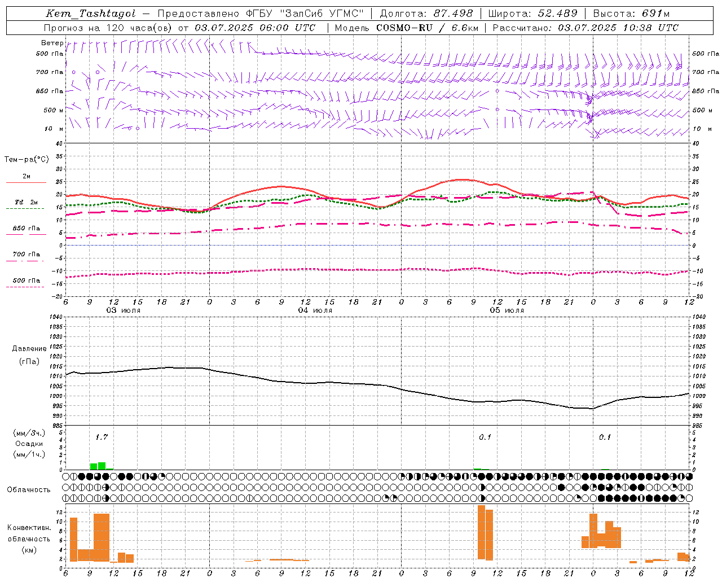The image size is (722, 578).
Task: Click the 'Давление' pressure panel label
Action: (x=29, y=349)
